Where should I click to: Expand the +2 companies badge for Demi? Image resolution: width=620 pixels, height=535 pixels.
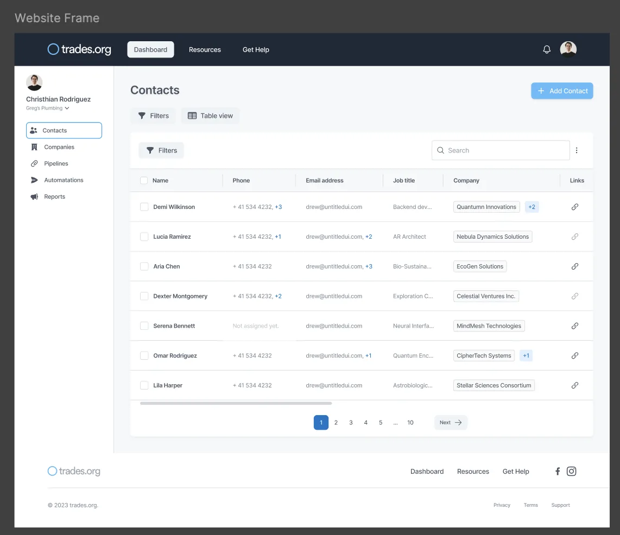(532, 207)
